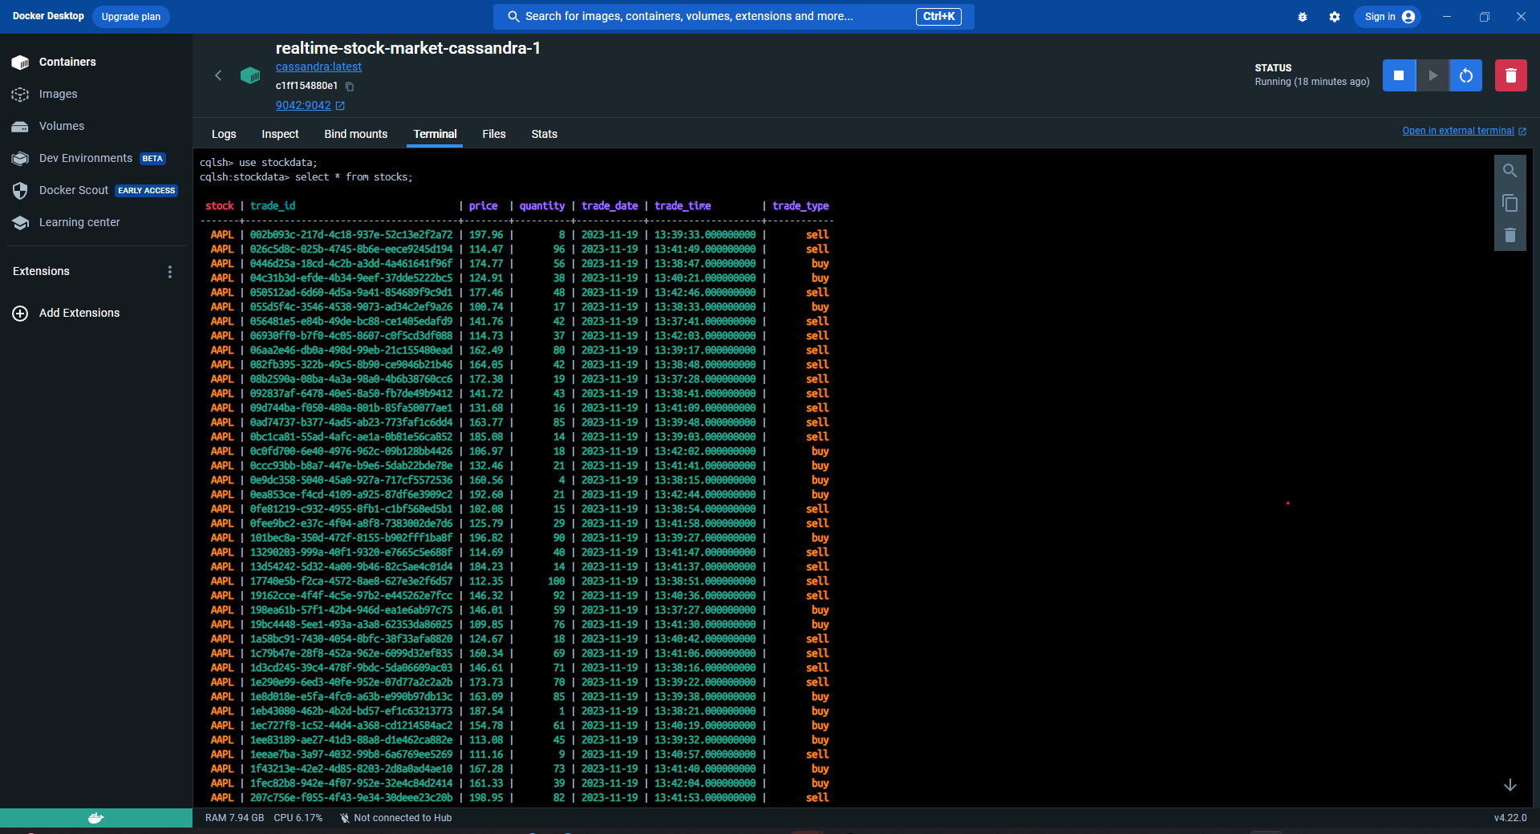Open the Files tab

click(494, 134)
